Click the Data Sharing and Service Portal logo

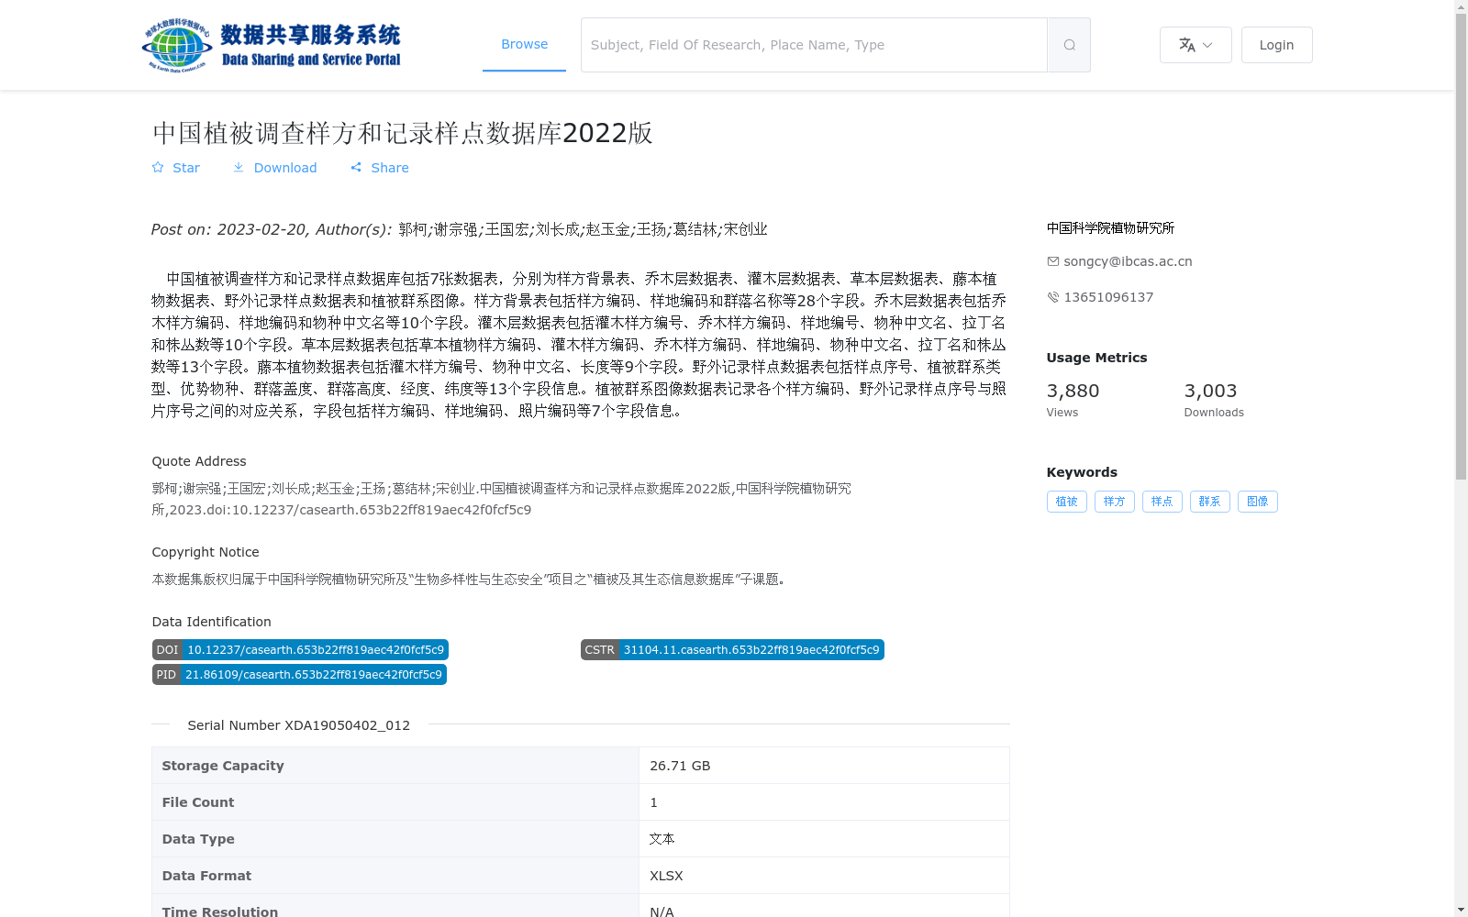pos(272,45)
